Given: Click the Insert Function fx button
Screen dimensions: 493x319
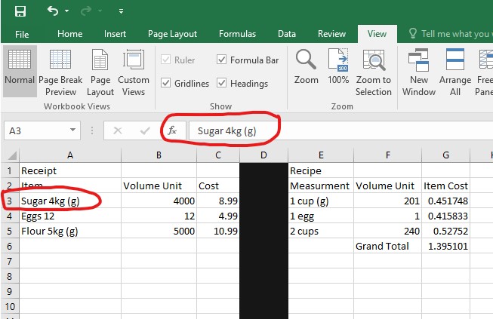Looking at the screenshot, I should click(172, 130).
